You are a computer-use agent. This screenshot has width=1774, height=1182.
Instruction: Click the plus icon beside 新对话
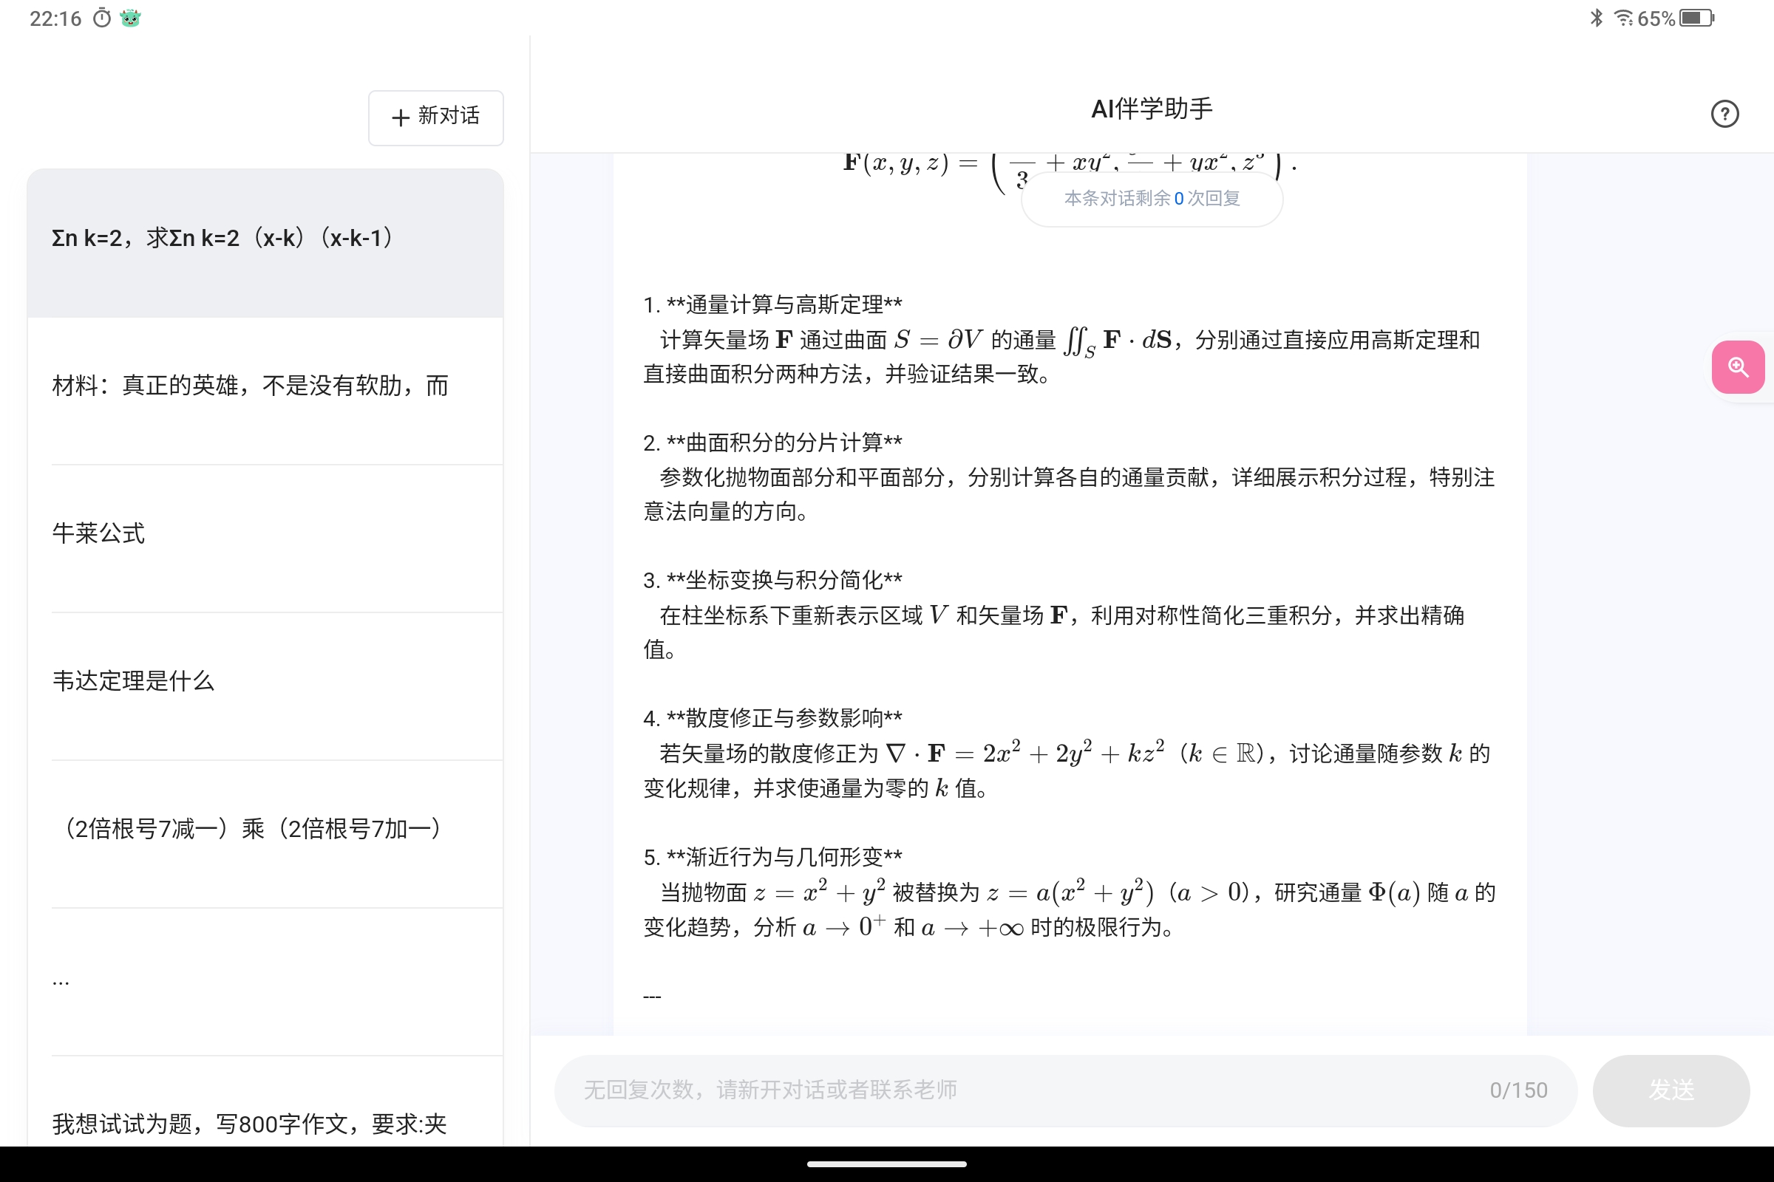click(401, 117)
